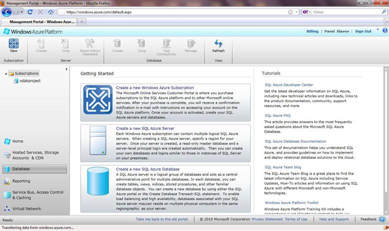Open Create a new SQL Azure Server link
This screenshot has height=231, width=389.
(145, 128)
